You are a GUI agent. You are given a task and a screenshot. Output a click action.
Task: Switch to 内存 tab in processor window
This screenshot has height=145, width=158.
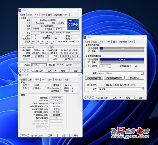tap(36, 15)
